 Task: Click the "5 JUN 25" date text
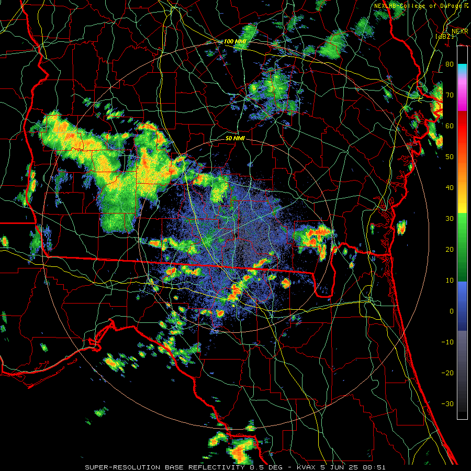tap(340, 467)
